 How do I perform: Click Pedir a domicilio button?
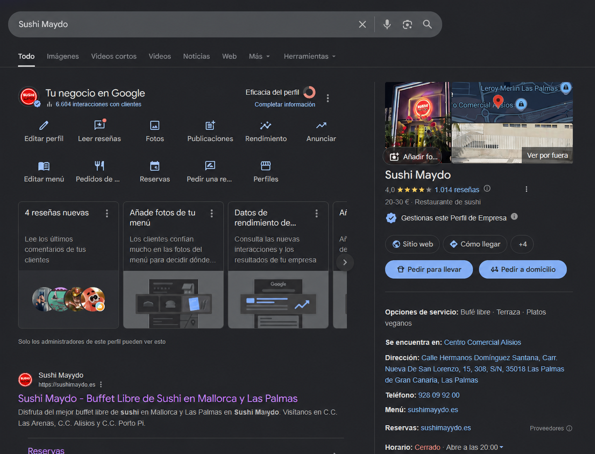click(x=523, y=269)
